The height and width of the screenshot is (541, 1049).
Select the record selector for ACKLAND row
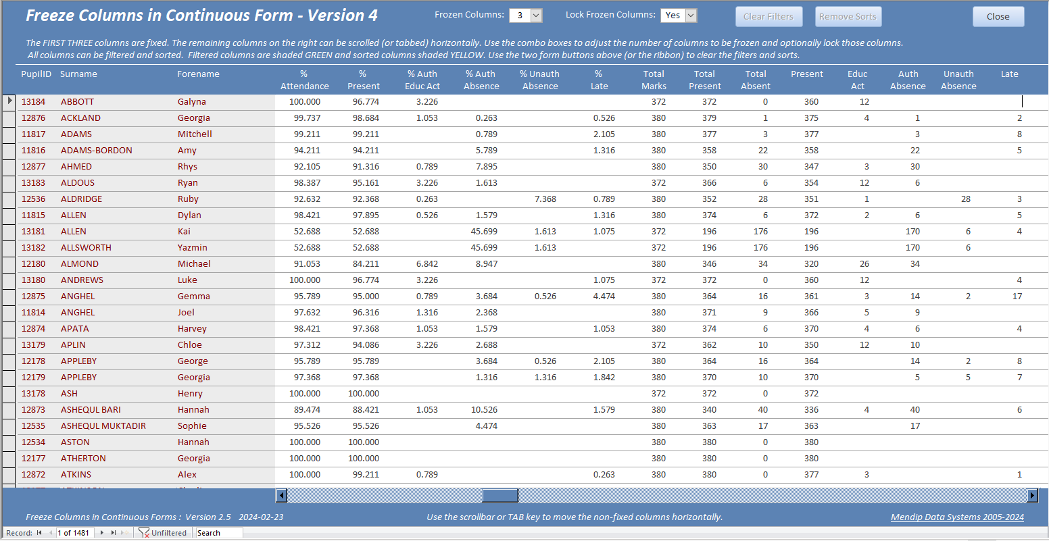coord(9,118)
